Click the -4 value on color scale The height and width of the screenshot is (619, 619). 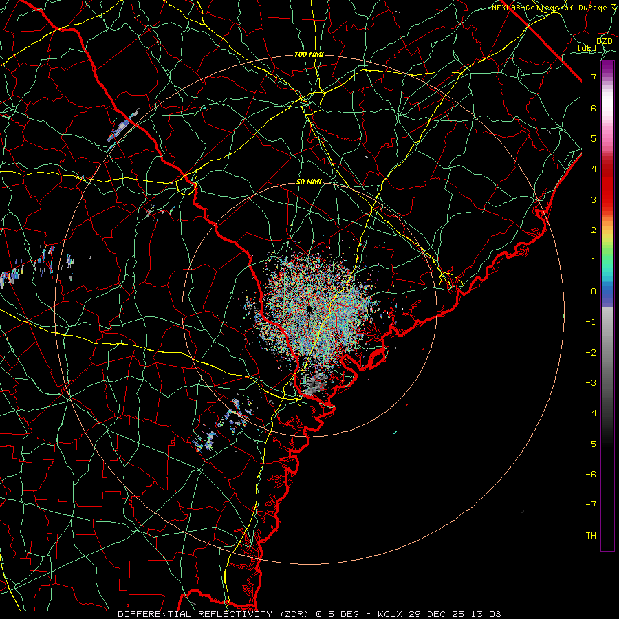591,413
